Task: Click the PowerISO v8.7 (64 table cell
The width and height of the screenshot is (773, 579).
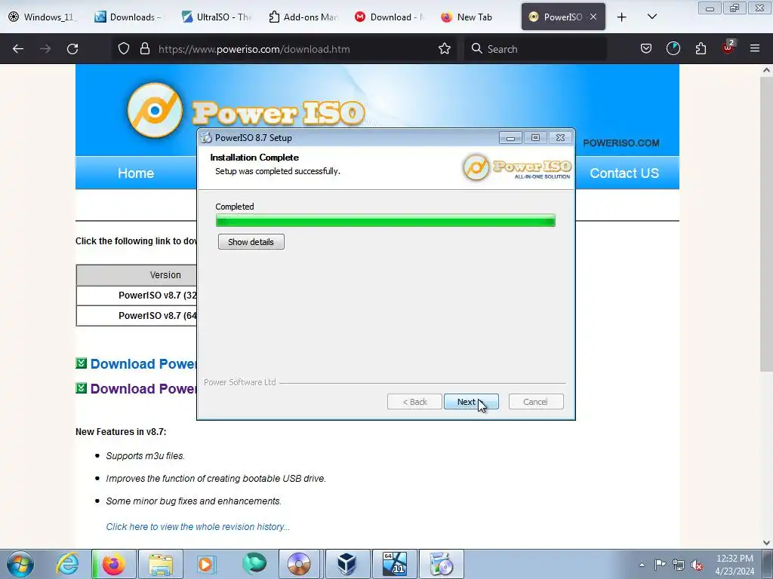Action: click(137, 316)
